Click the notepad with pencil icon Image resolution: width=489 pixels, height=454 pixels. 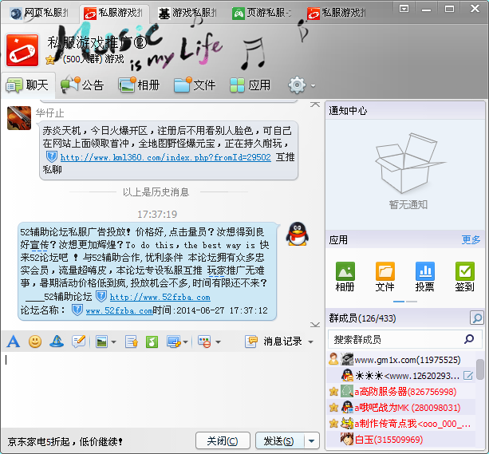click(79, 341)
